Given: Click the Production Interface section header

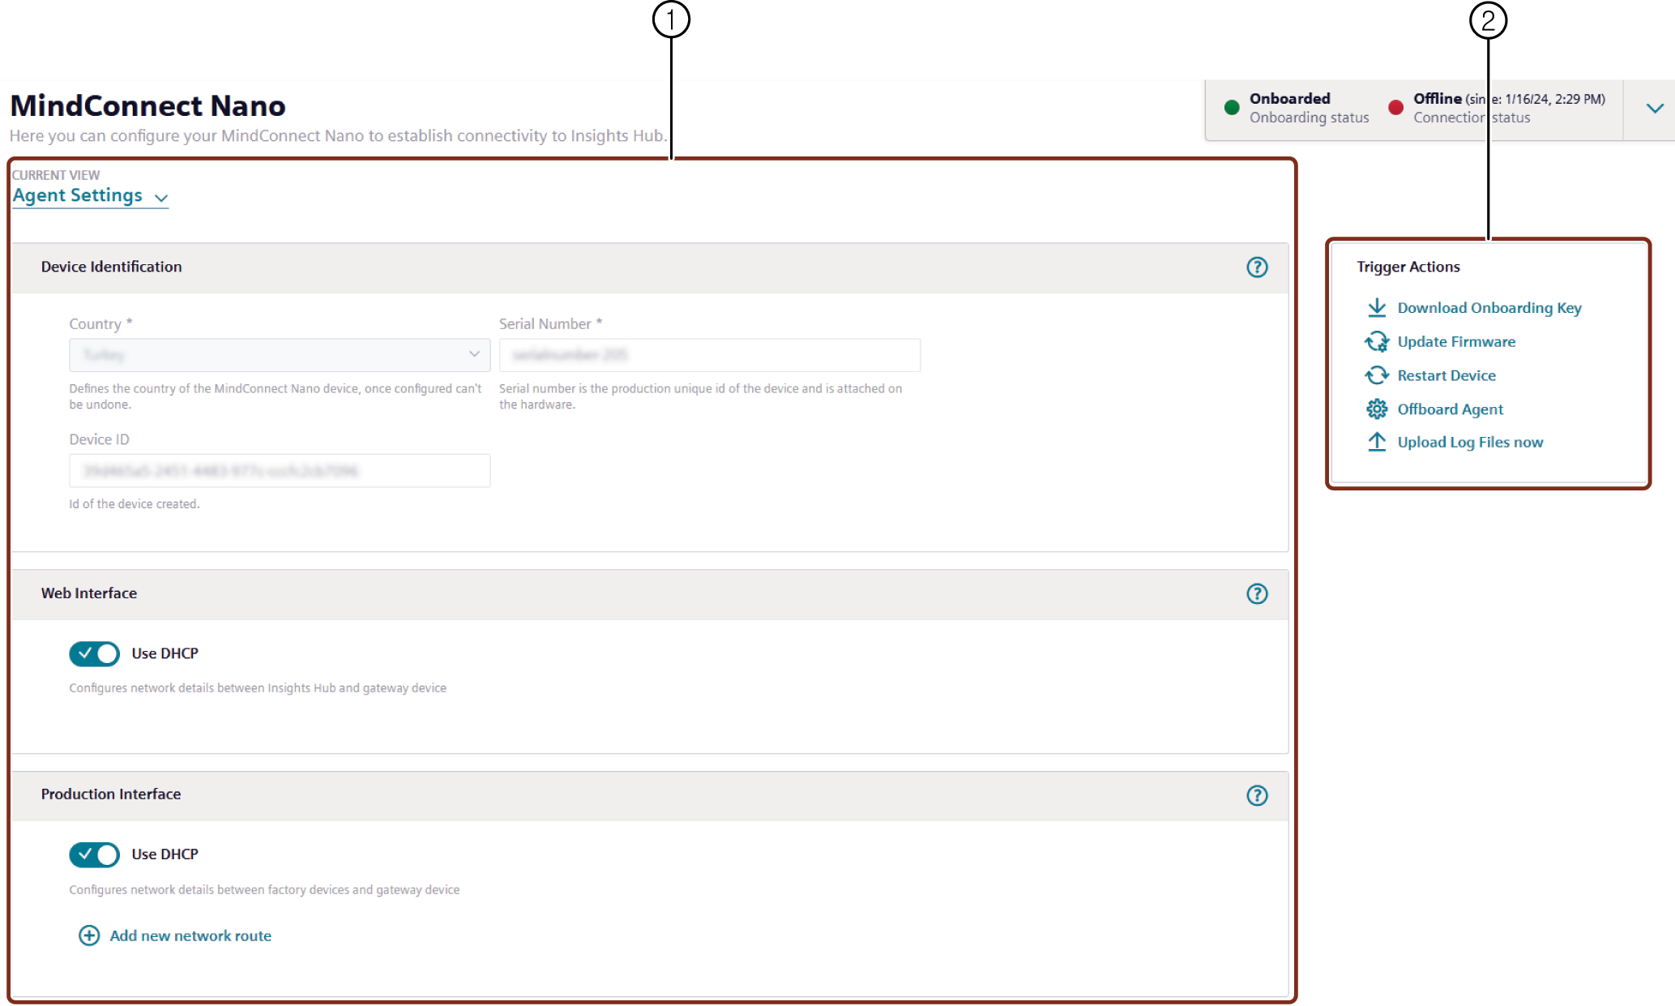Looking at the screenshot, I should 650,795.
